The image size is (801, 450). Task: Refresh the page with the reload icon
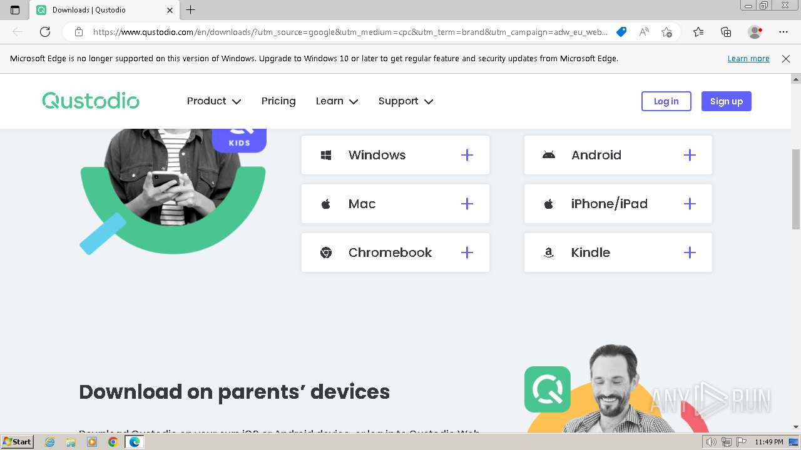[45, 32]
